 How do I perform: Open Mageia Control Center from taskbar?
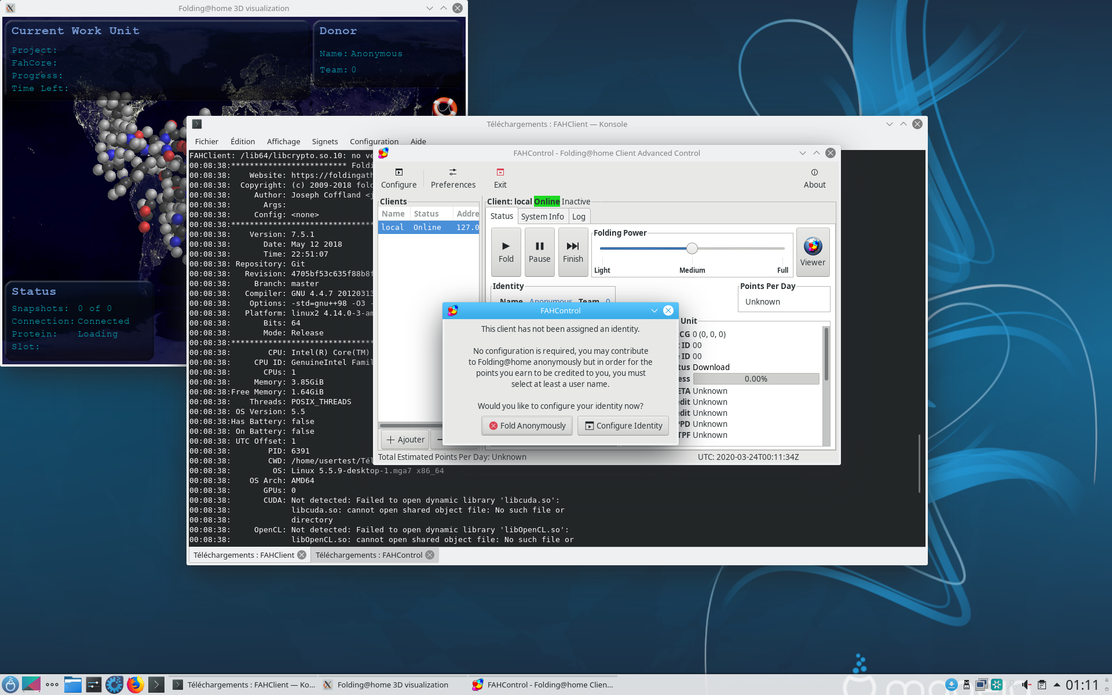point(115,685)
